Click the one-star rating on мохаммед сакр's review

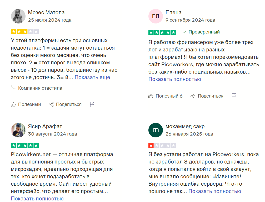[162, 145]
